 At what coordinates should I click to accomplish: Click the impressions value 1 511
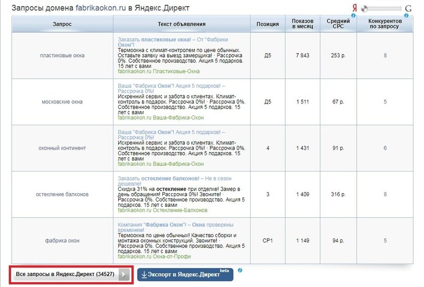coord(303,102)
